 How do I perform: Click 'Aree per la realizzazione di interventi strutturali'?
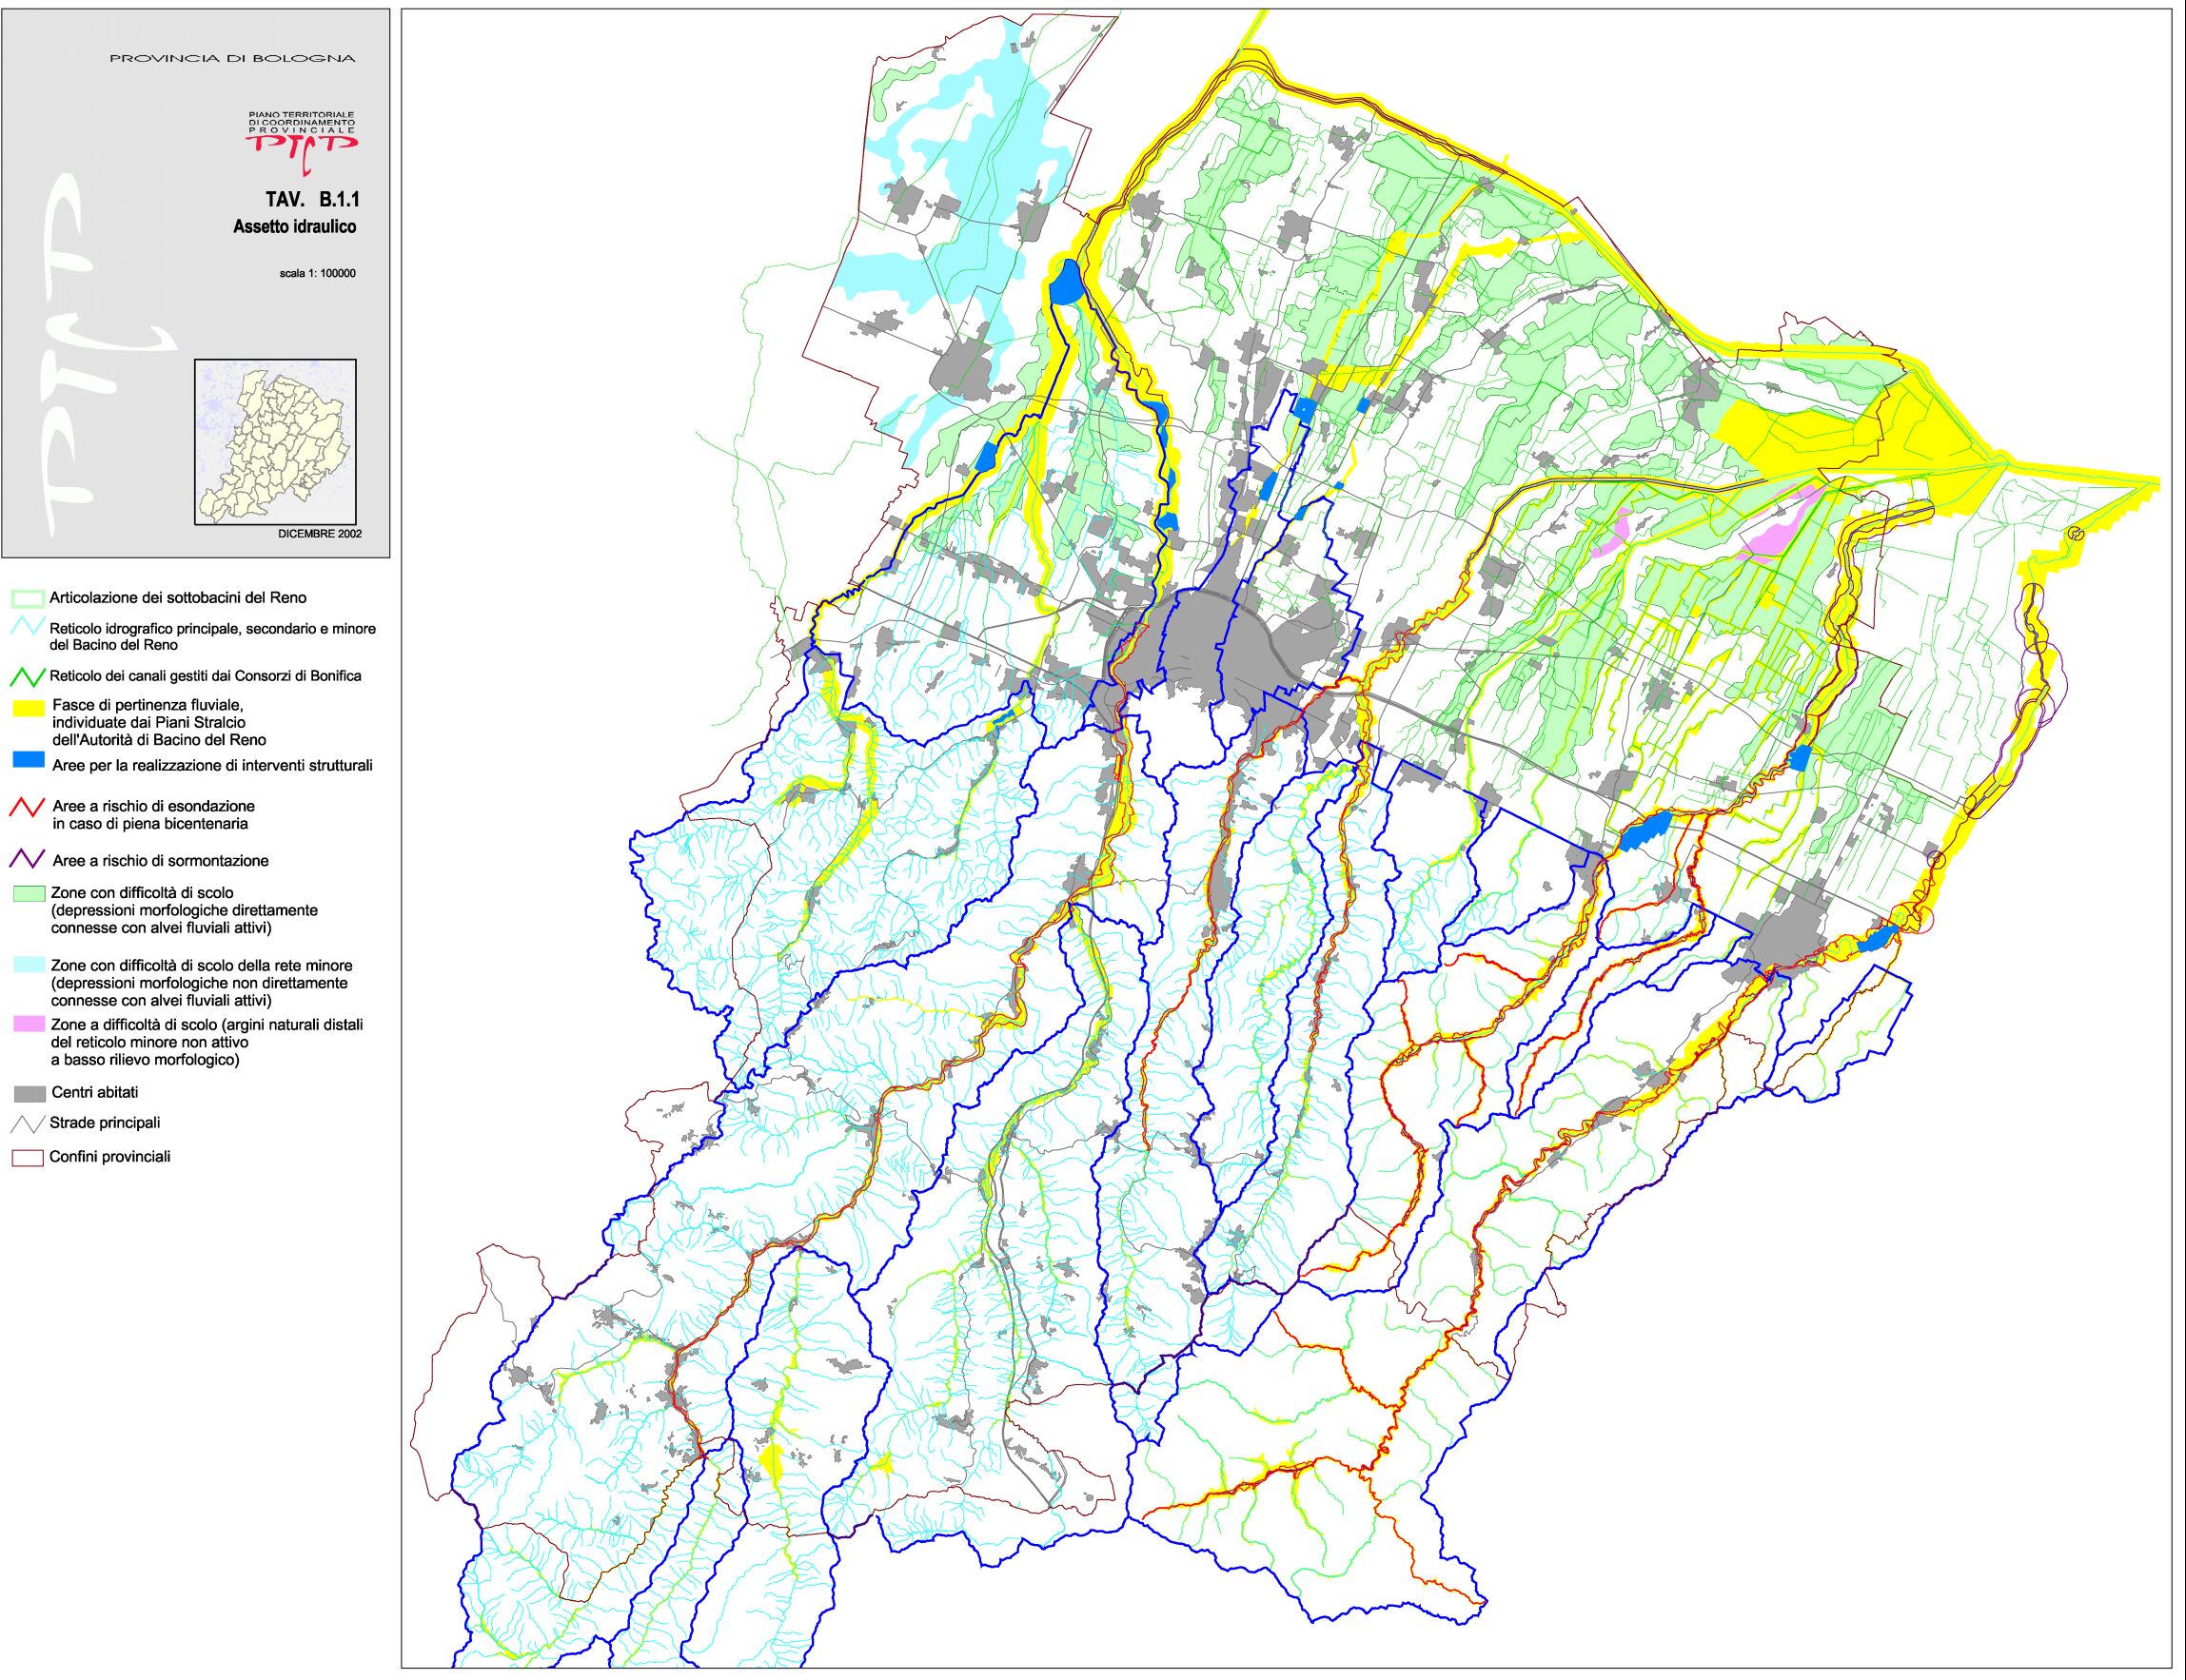(x=212, y=766)
